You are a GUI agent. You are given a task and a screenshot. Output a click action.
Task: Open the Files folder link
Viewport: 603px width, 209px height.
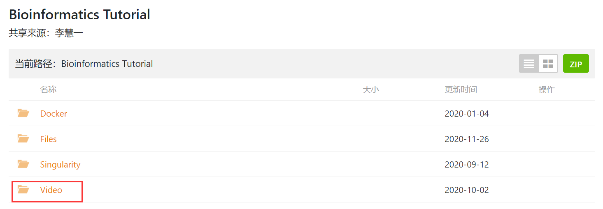[x=48, y=139]
